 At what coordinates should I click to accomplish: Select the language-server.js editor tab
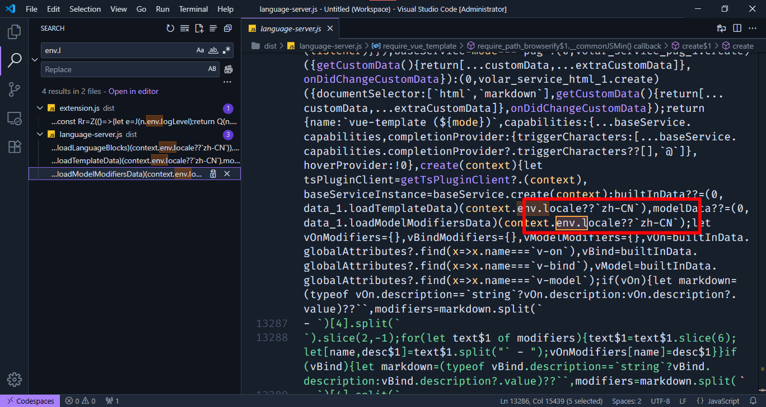pyautogui.click(x=290, y=29)
